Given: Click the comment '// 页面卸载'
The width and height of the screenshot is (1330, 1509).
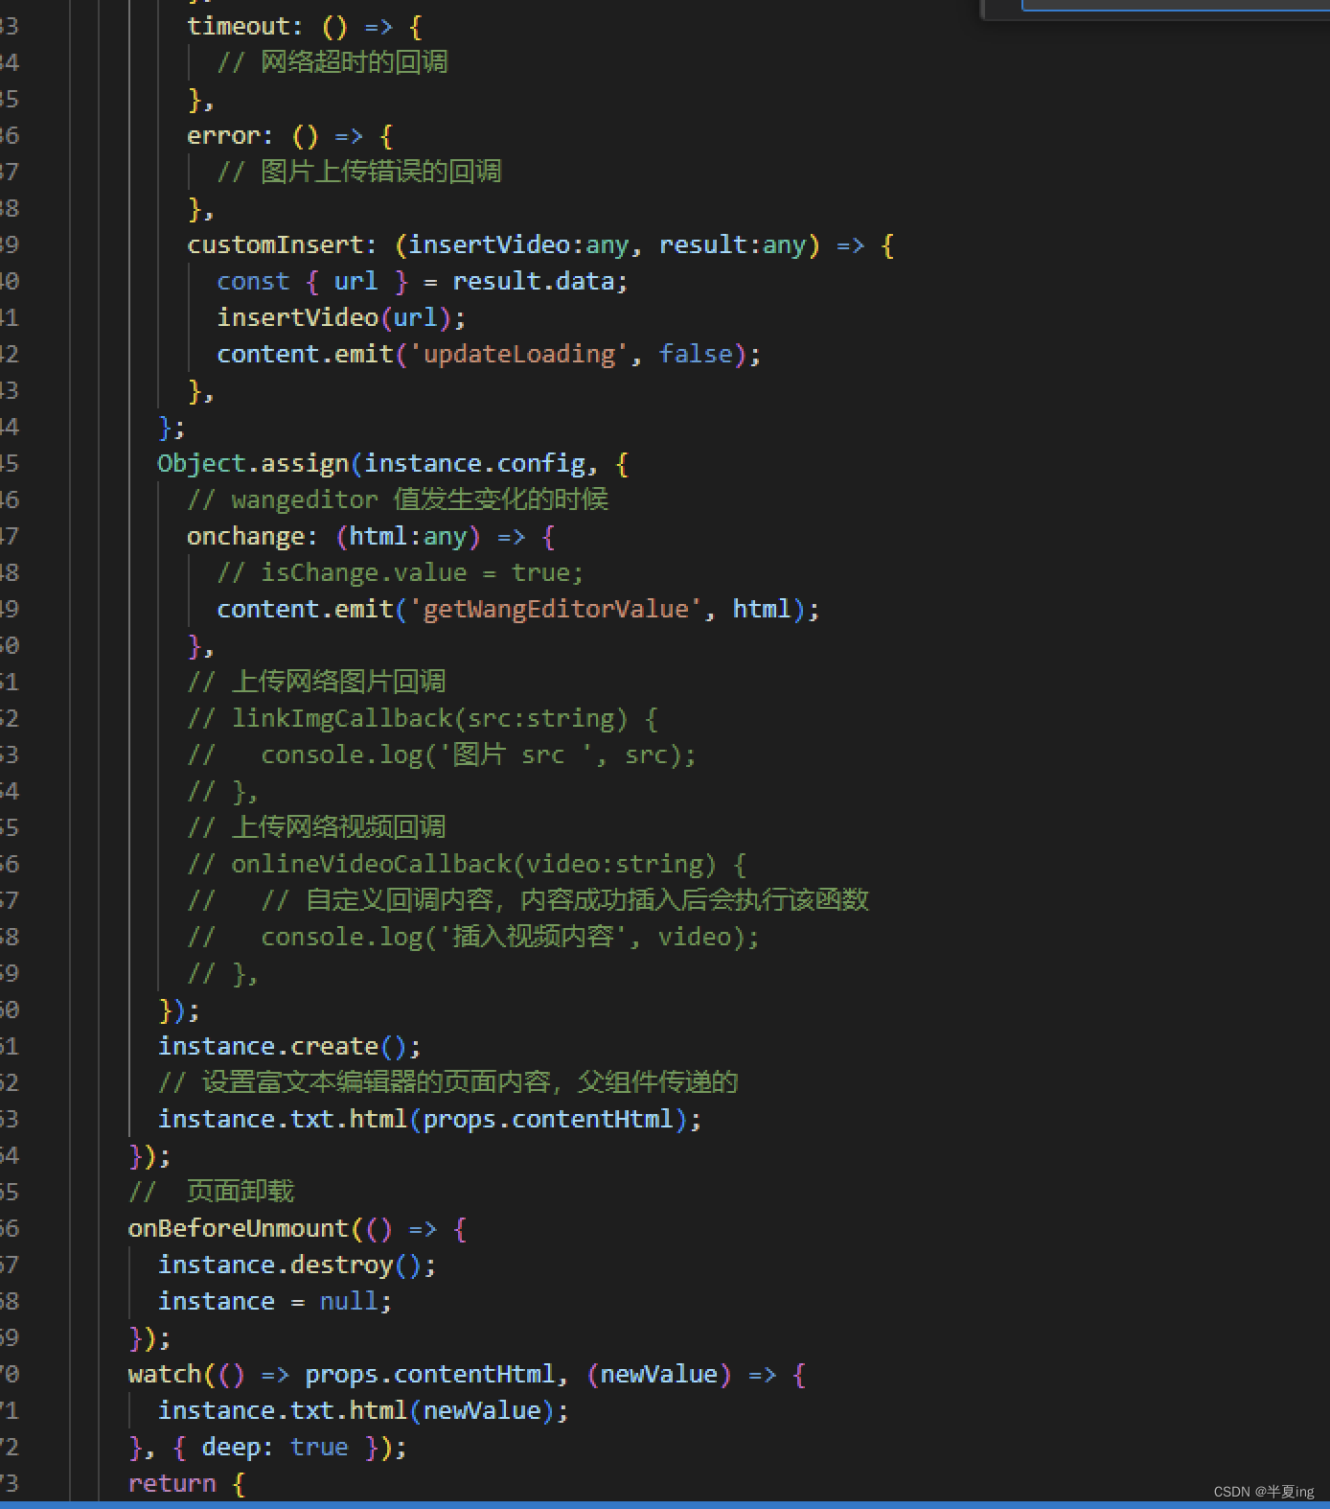Looking at the screenshot, I should click(212, 1192).
